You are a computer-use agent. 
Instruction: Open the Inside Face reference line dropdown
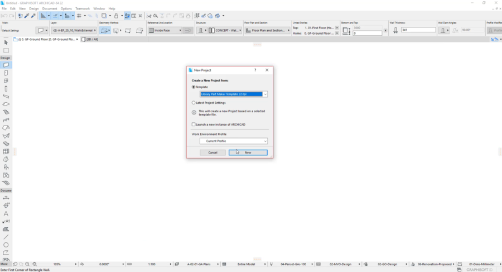click(165, 31)
